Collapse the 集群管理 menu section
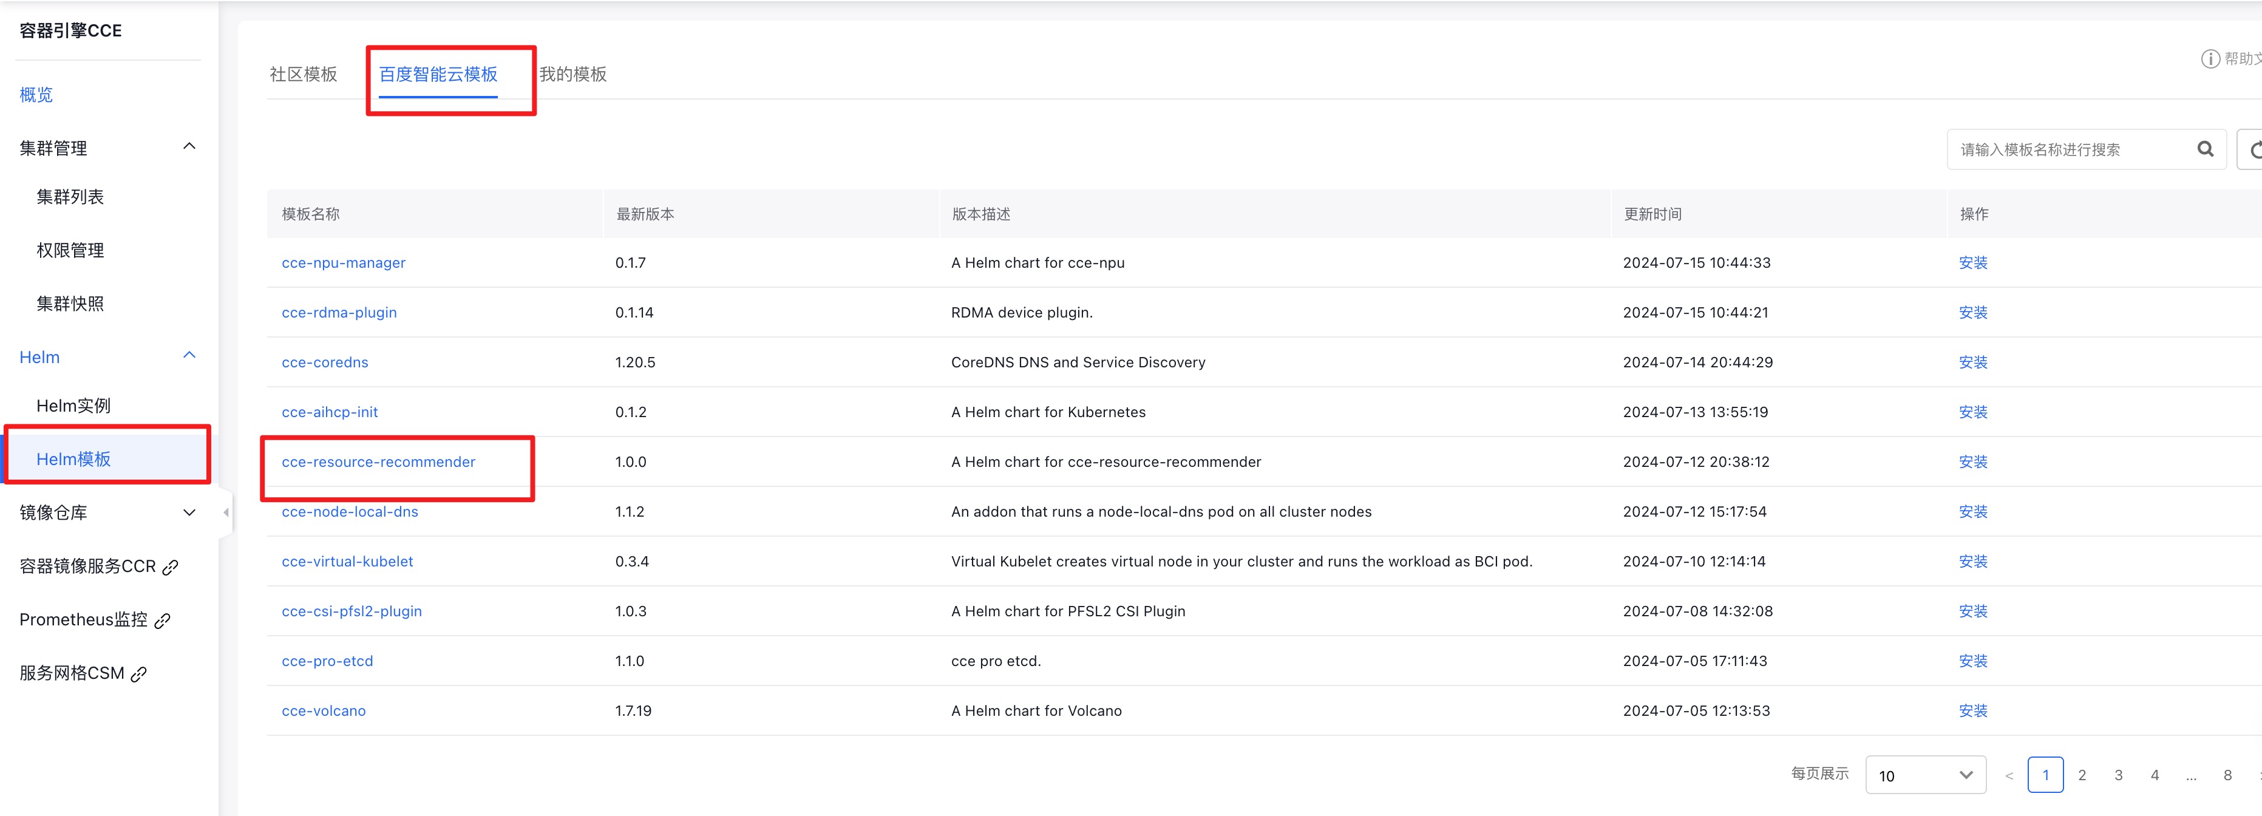 coord(189,147)
